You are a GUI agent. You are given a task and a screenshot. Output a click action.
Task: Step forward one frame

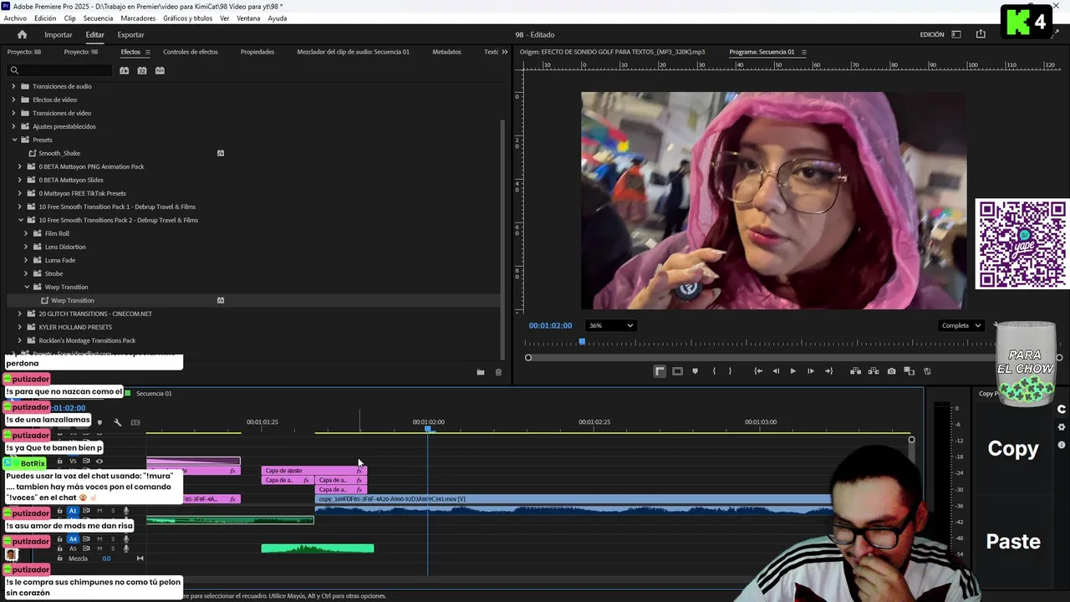click(x=810, y=371)
